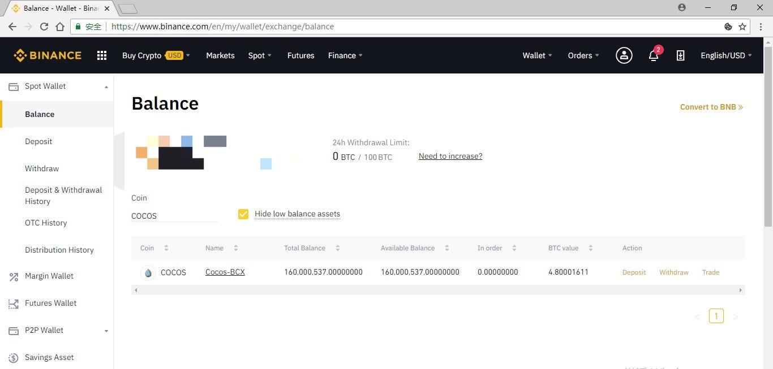The image size is (773, 369).
Task: Click the 160,000,537 Total Balance value
Action: (323, 272)
